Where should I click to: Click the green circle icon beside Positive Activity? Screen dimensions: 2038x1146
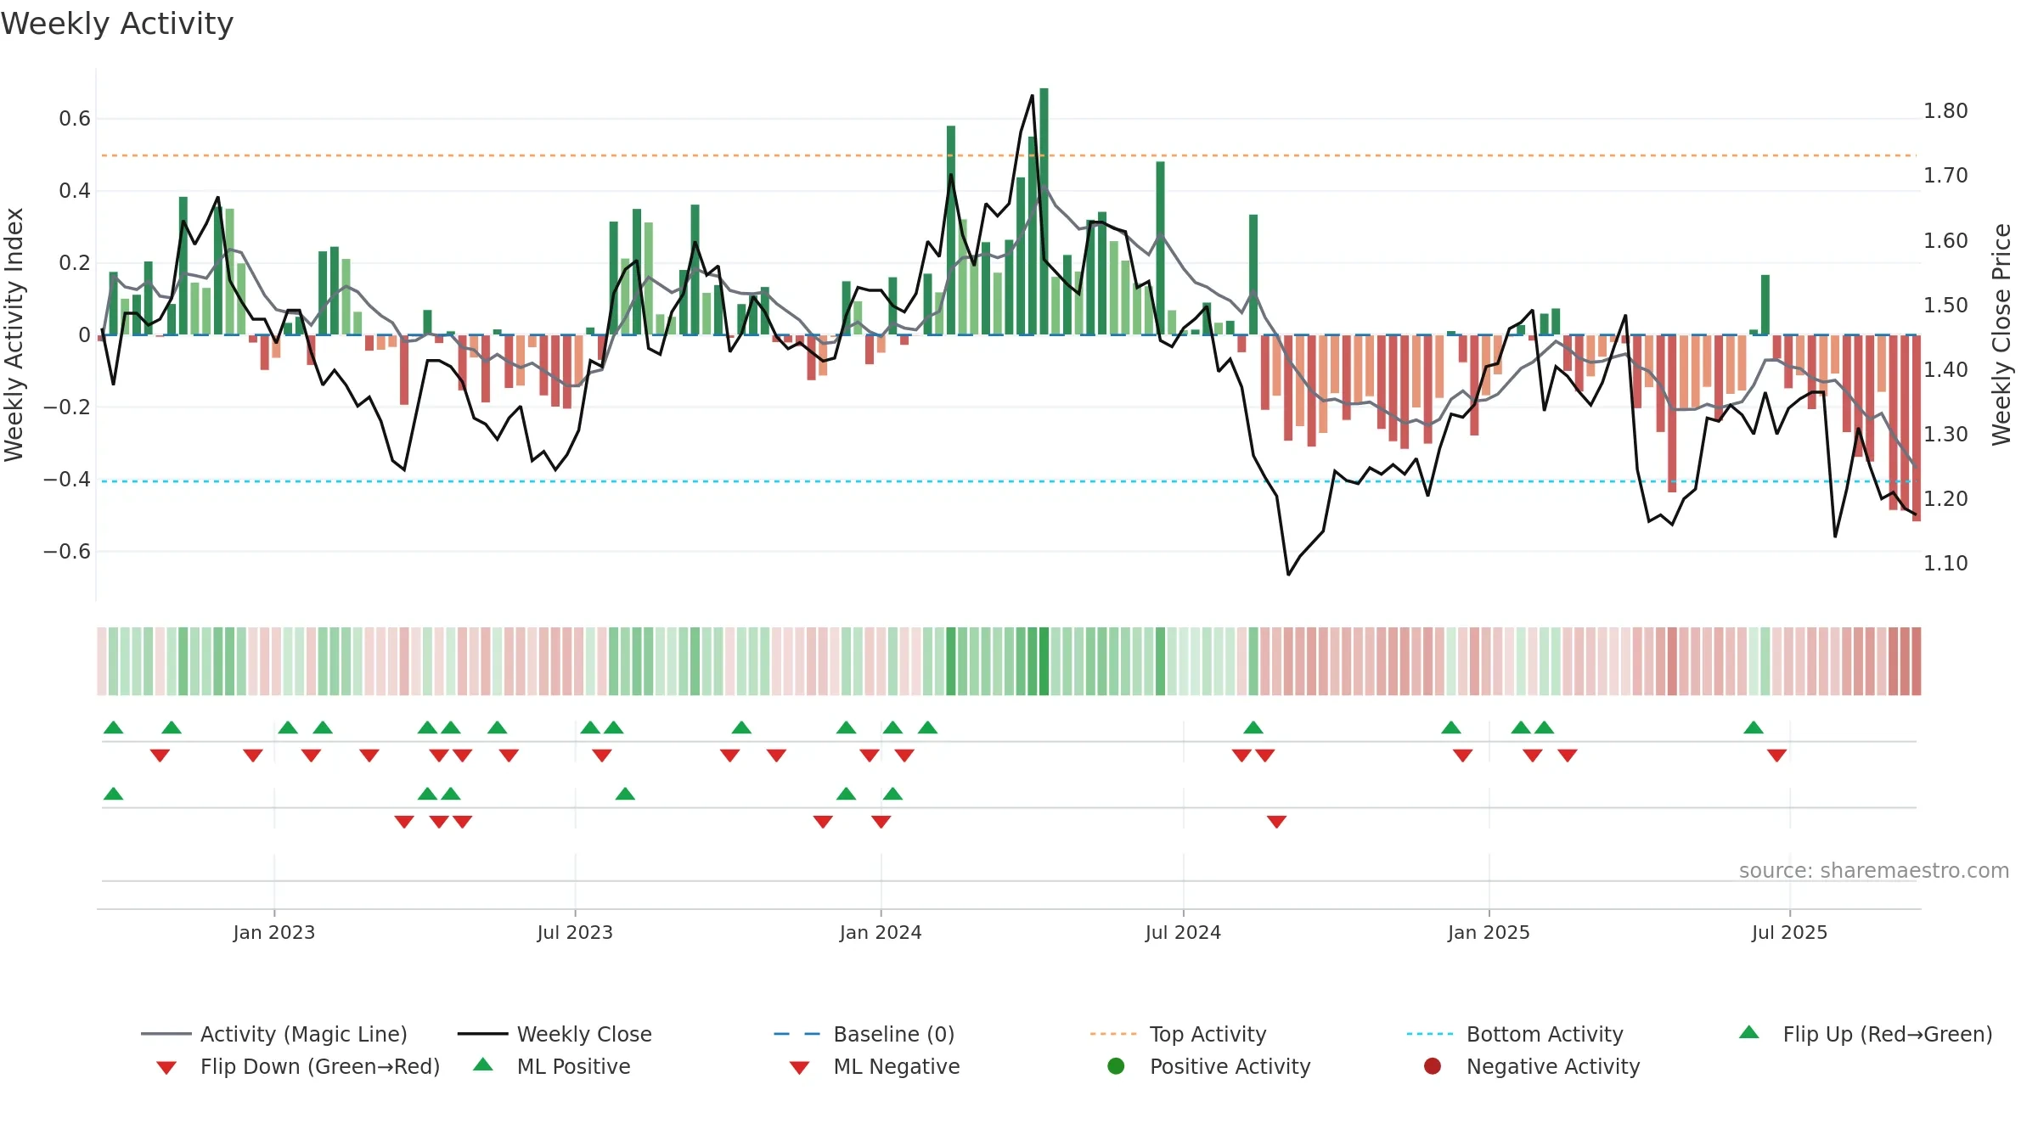[x=1117, y=1066]
